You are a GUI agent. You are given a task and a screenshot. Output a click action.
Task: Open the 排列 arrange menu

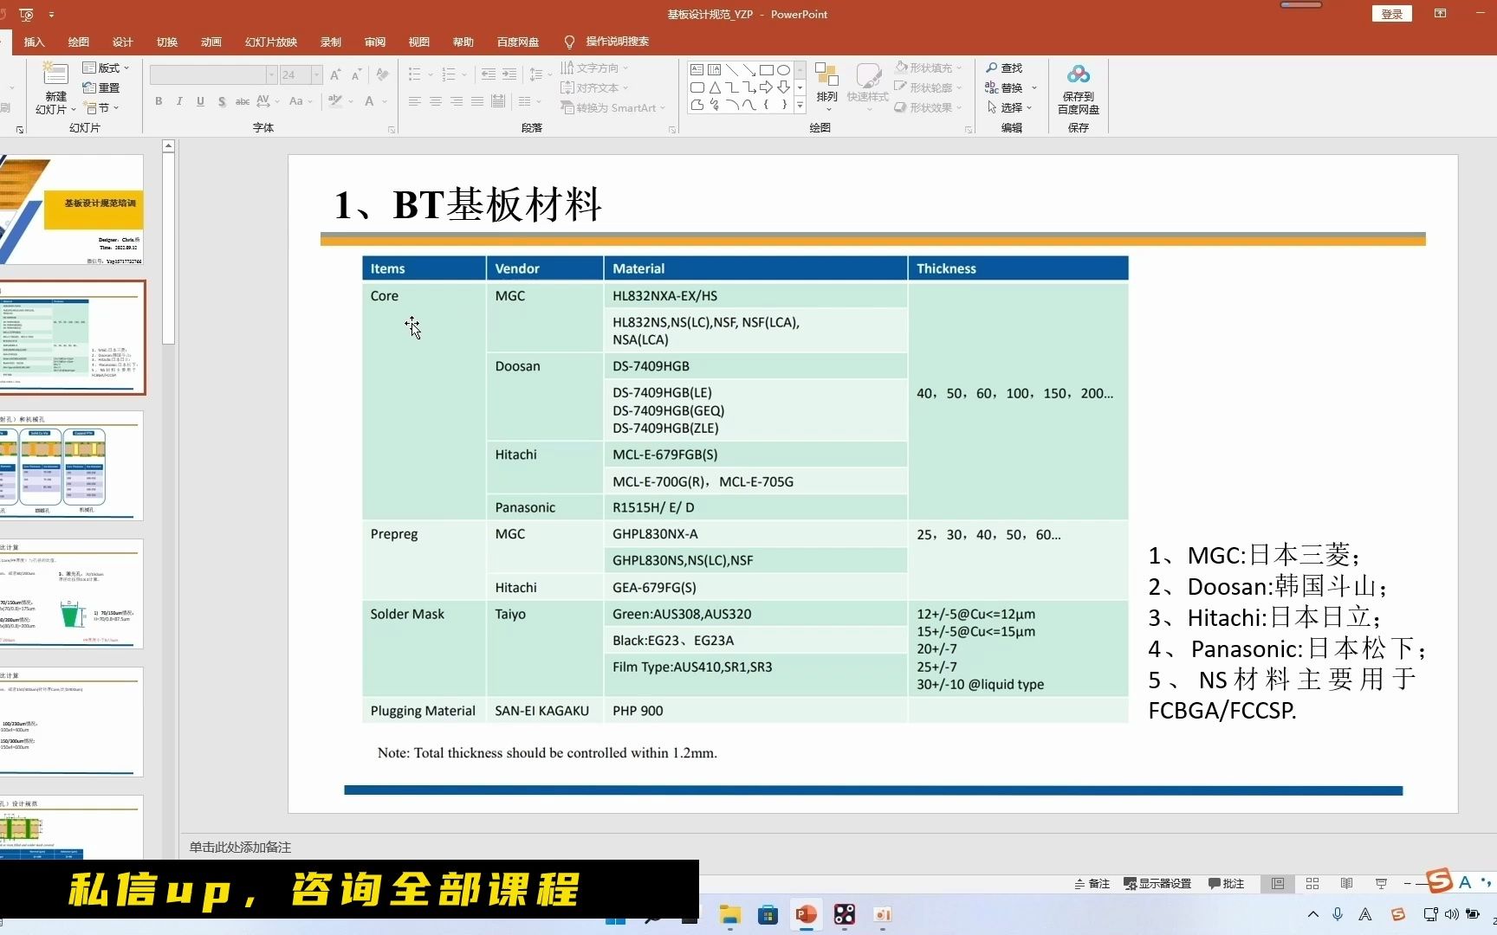click(827, 87)
